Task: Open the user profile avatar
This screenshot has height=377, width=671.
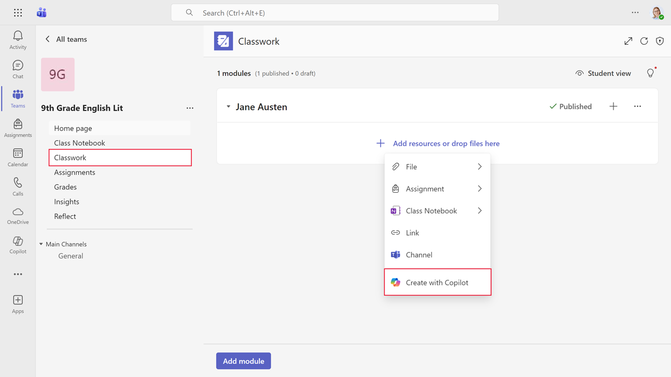Action: point(657,12)
